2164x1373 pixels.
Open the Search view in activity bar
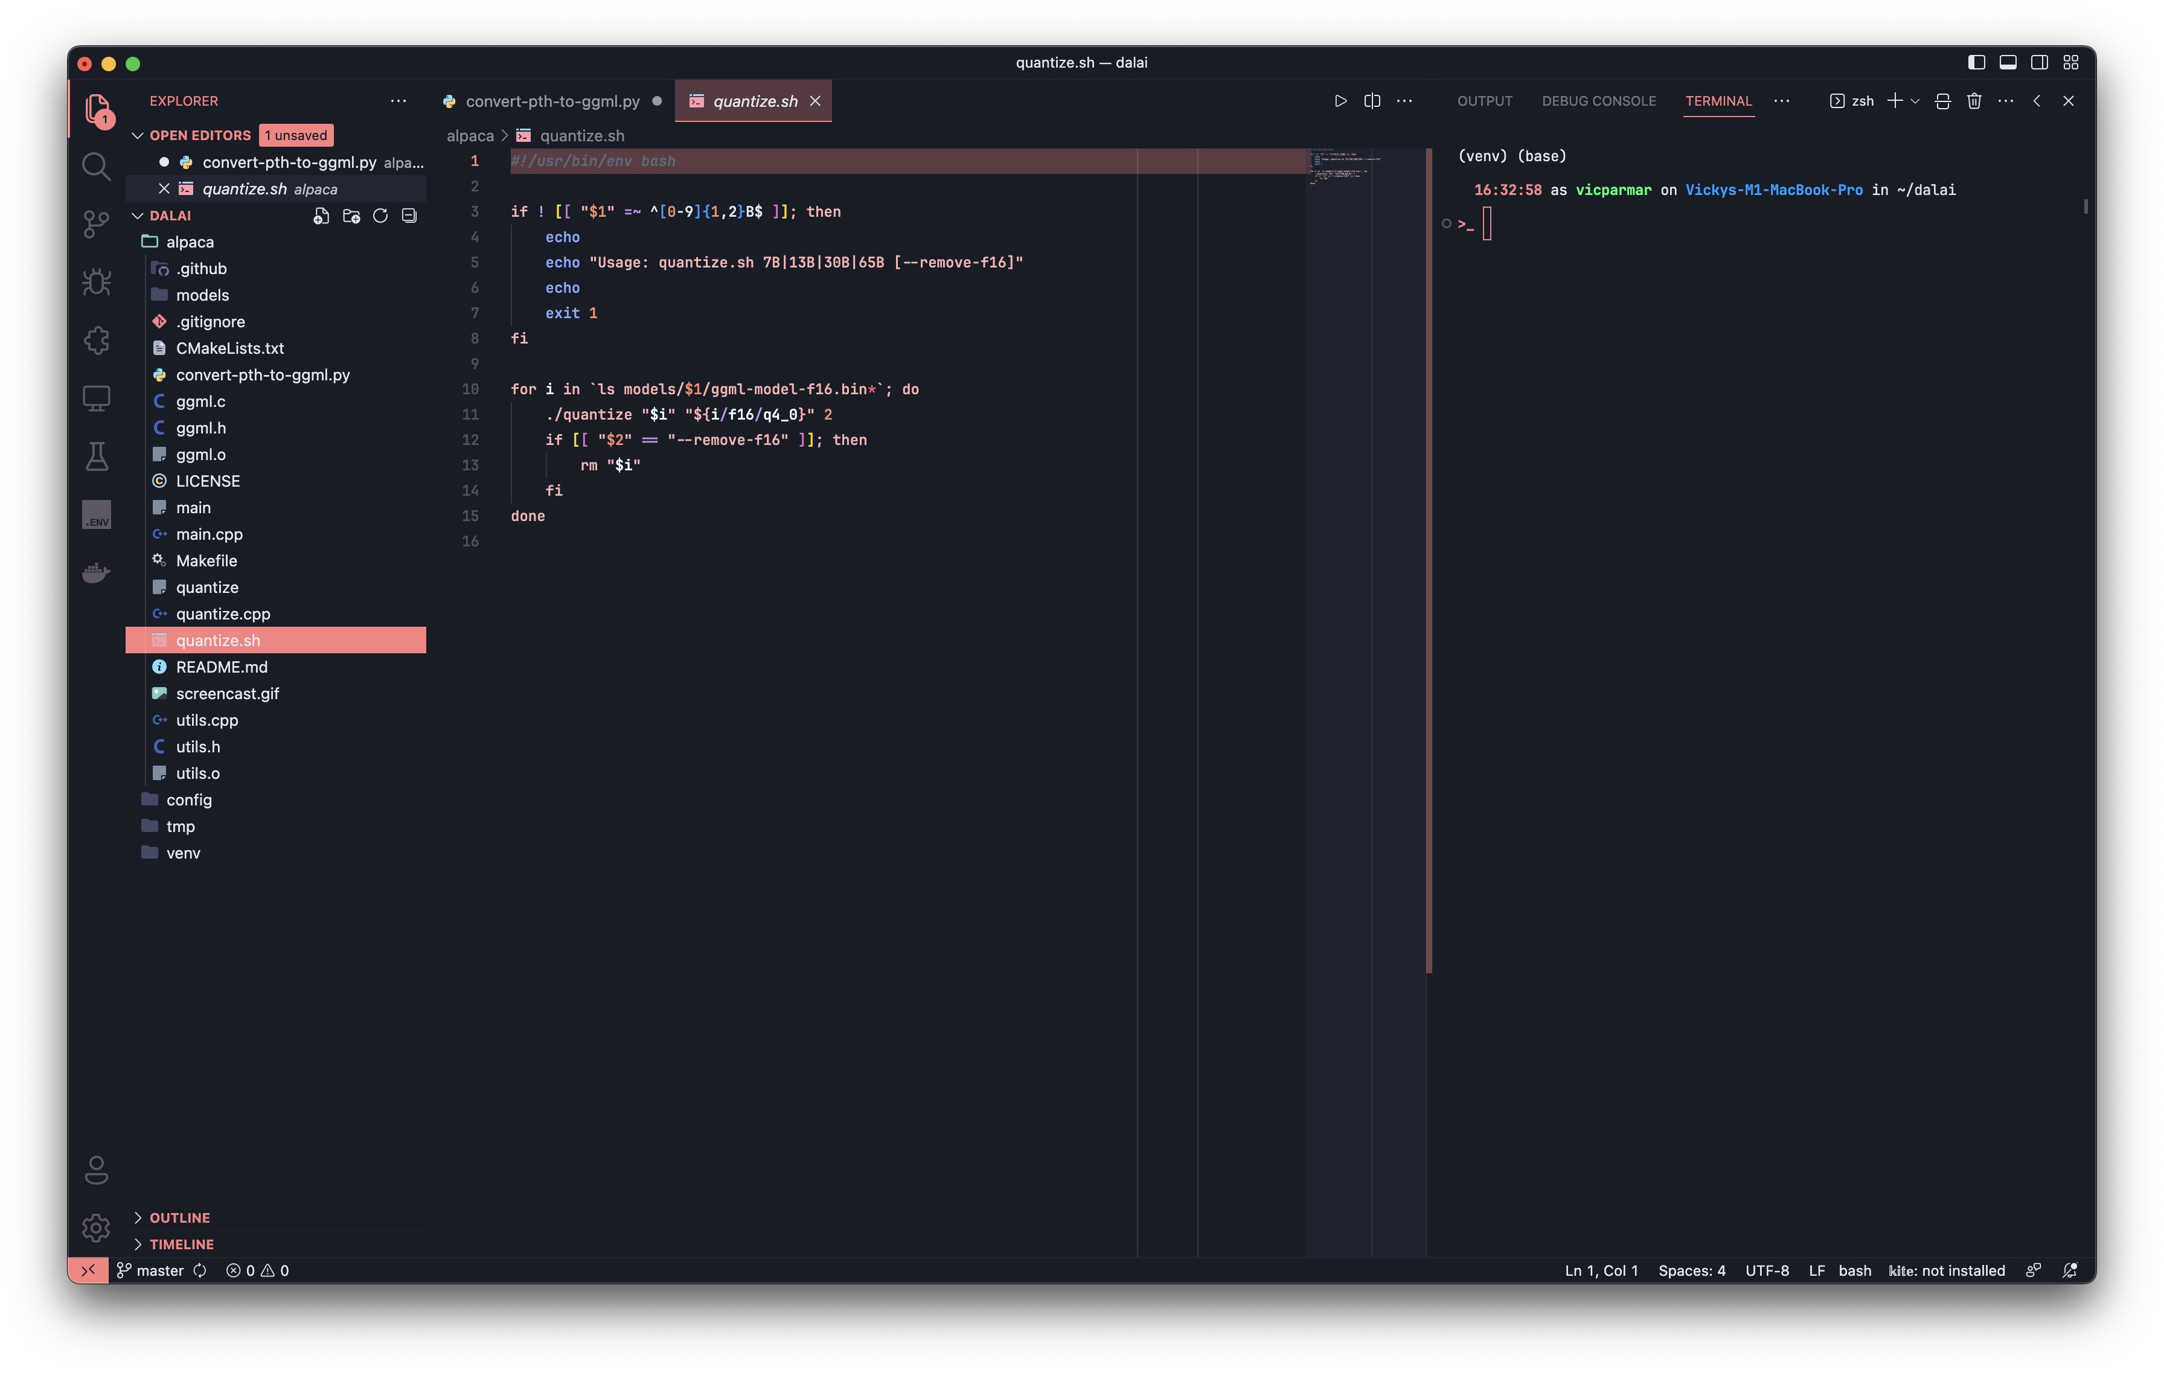(96, 166)
